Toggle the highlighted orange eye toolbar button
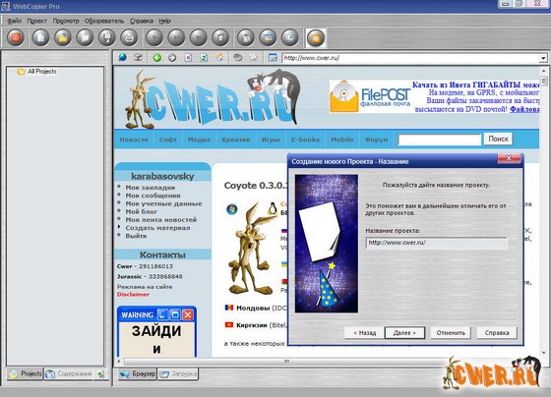This screenshot has height=397, width=551. click(316, 37)
